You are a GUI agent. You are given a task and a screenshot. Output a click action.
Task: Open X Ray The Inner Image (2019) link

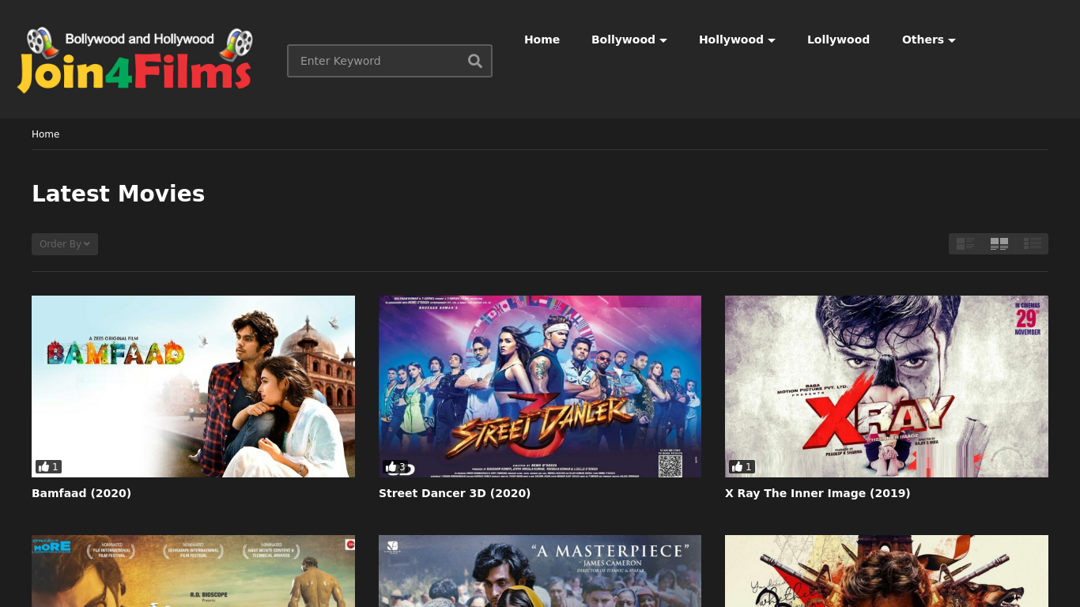(x=818, y=493)
